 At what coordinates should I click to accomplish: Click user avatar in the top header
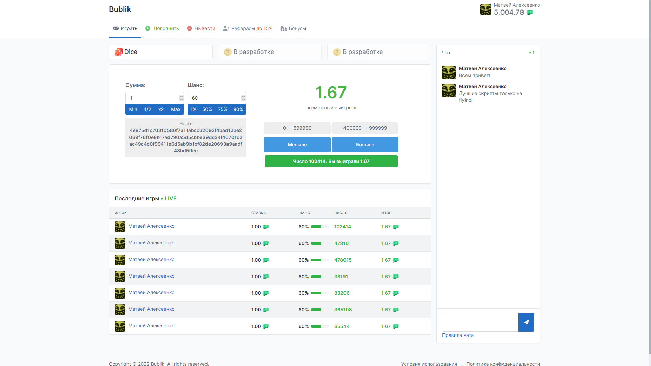[486, 9]
